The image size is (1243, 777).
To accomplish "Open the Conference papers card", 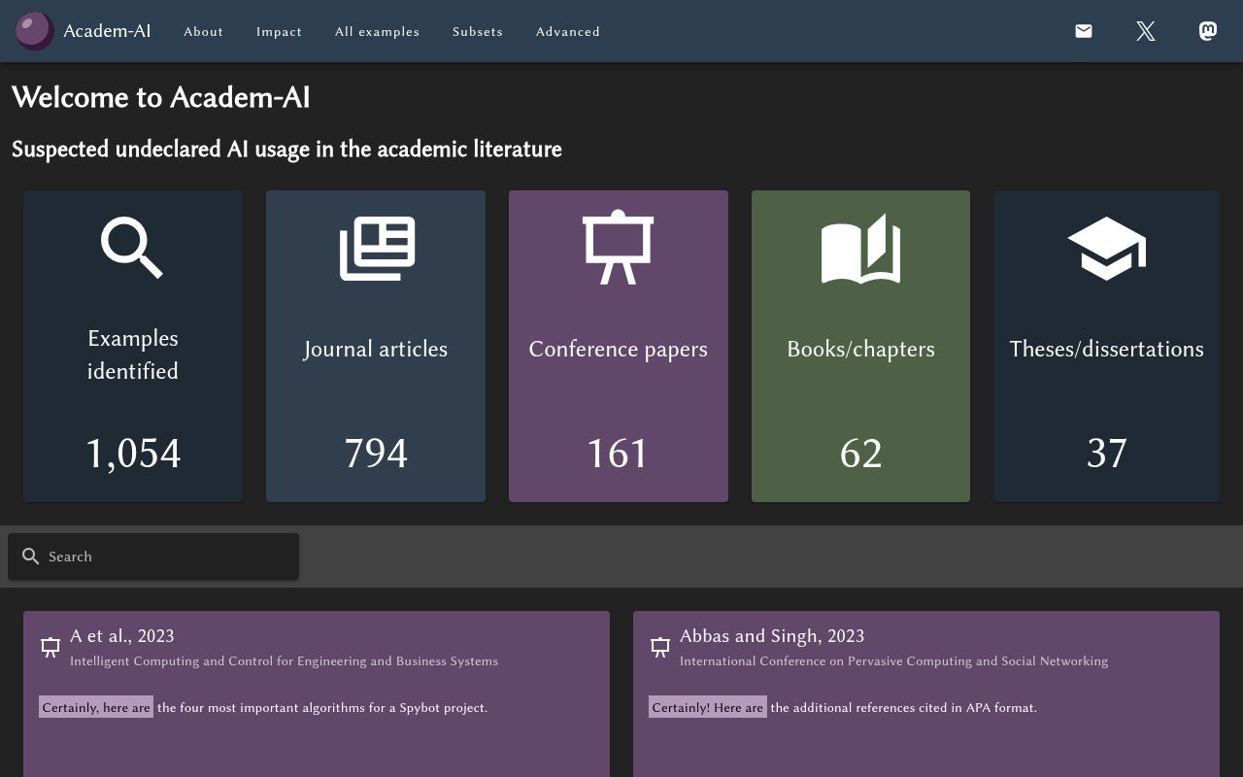I will pyautogui.click(x=619, y=346).
